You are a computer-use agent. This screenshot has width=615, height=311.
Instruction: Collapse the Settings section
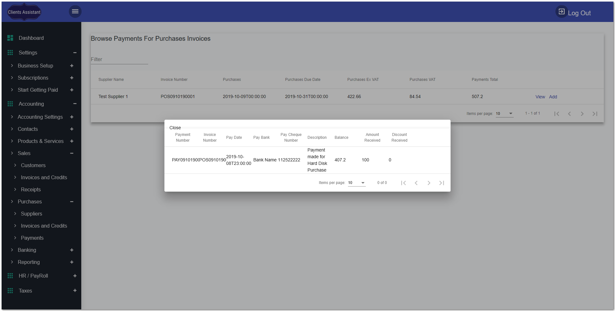coord(75,53)
